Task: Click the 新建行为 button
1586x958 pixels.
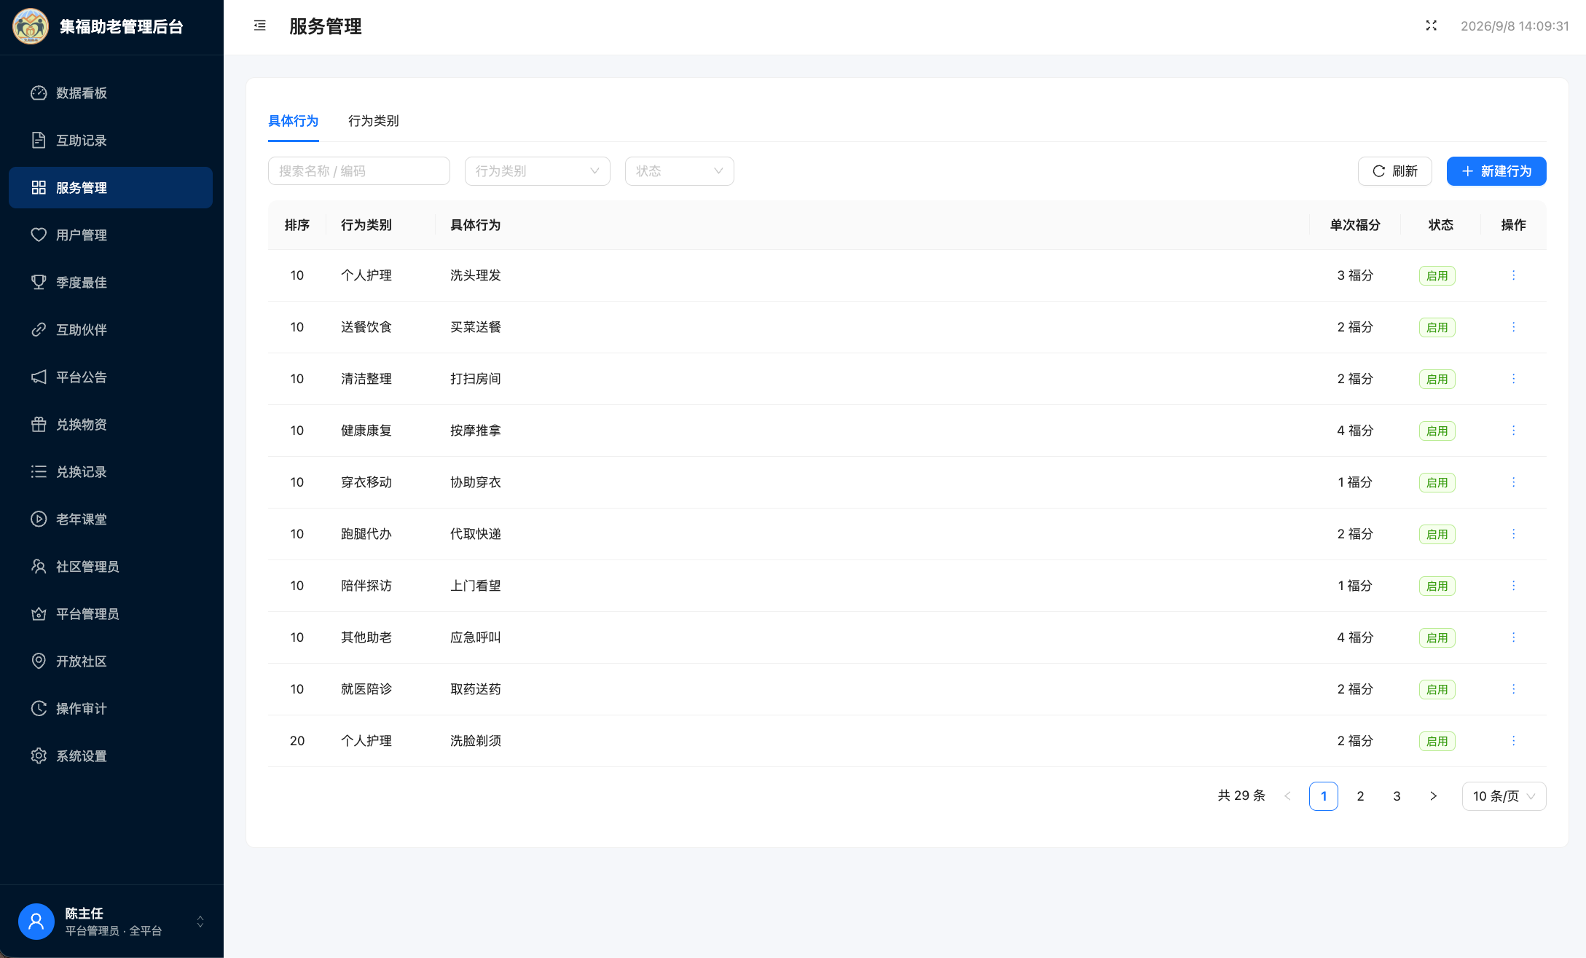Action: 1496,171
